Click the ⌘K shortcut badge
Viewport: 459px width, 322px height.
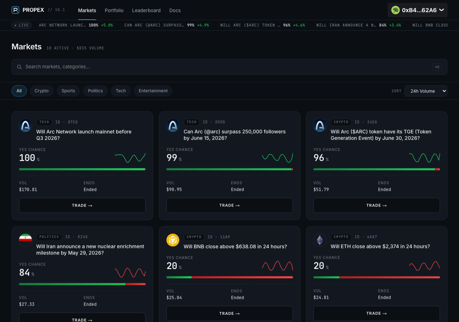pos(437,67)
